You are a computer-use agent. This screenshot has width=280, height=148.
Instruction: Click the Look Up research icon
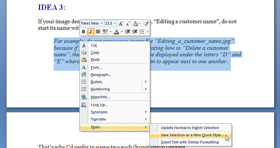click(x=84, y=105)
